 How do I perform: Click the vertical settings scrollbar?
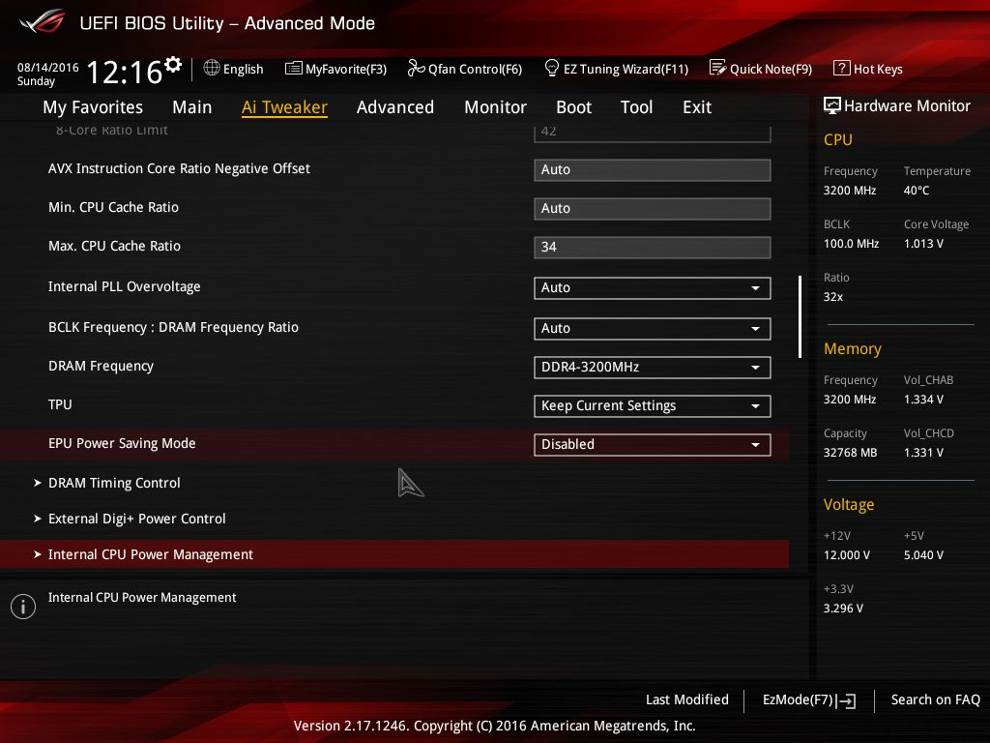[800, 316]
